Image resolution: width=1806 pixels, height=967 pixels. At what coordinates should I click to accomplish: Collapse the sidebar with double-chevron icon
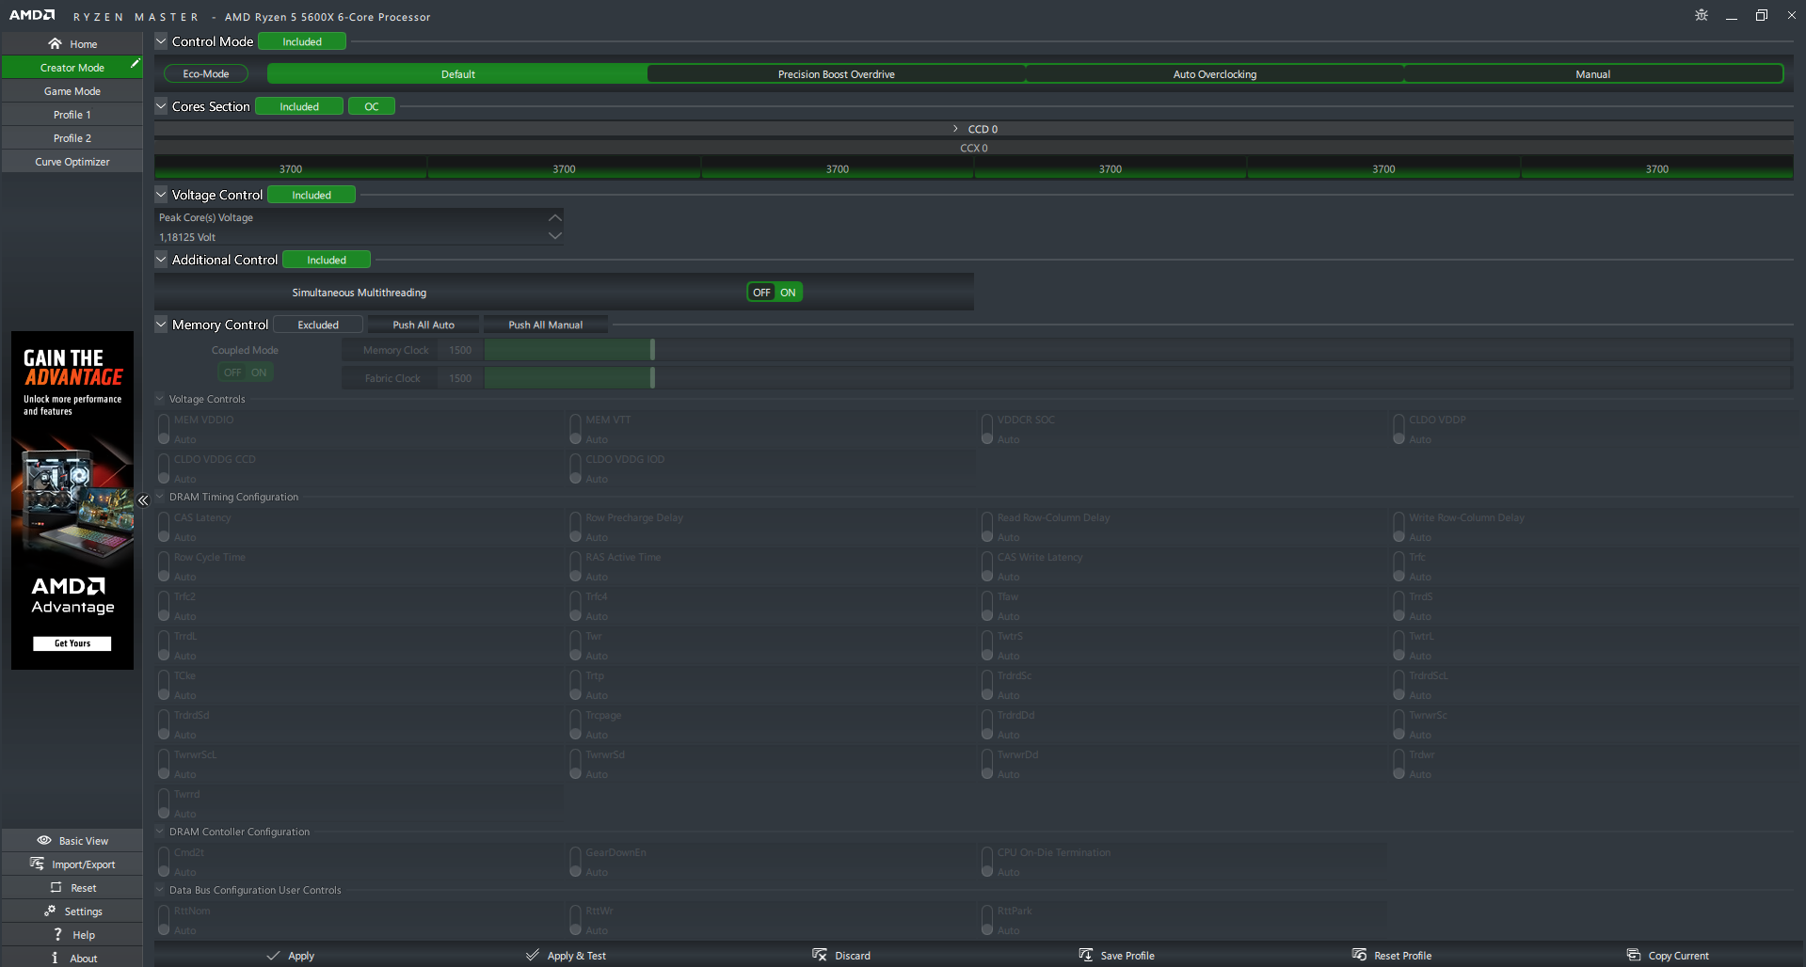[143, 500]
